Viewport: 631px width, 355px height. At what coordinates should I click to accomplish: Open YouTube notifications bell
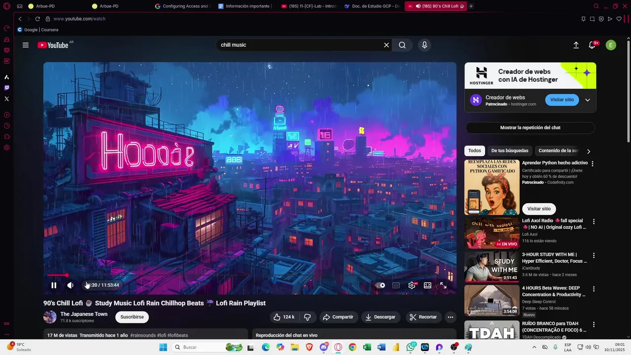point(593,45)
